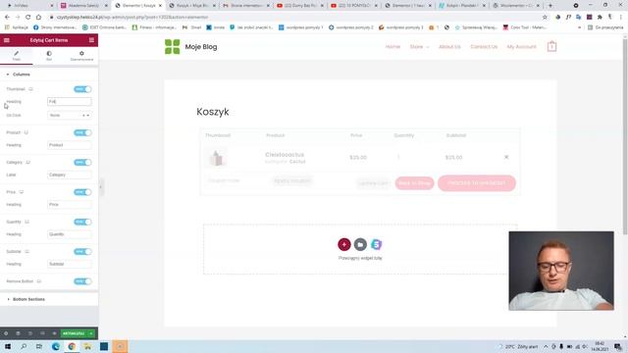Click the Apply Coupon button
The width and height of the screenshot is (628, 353).
292,180
